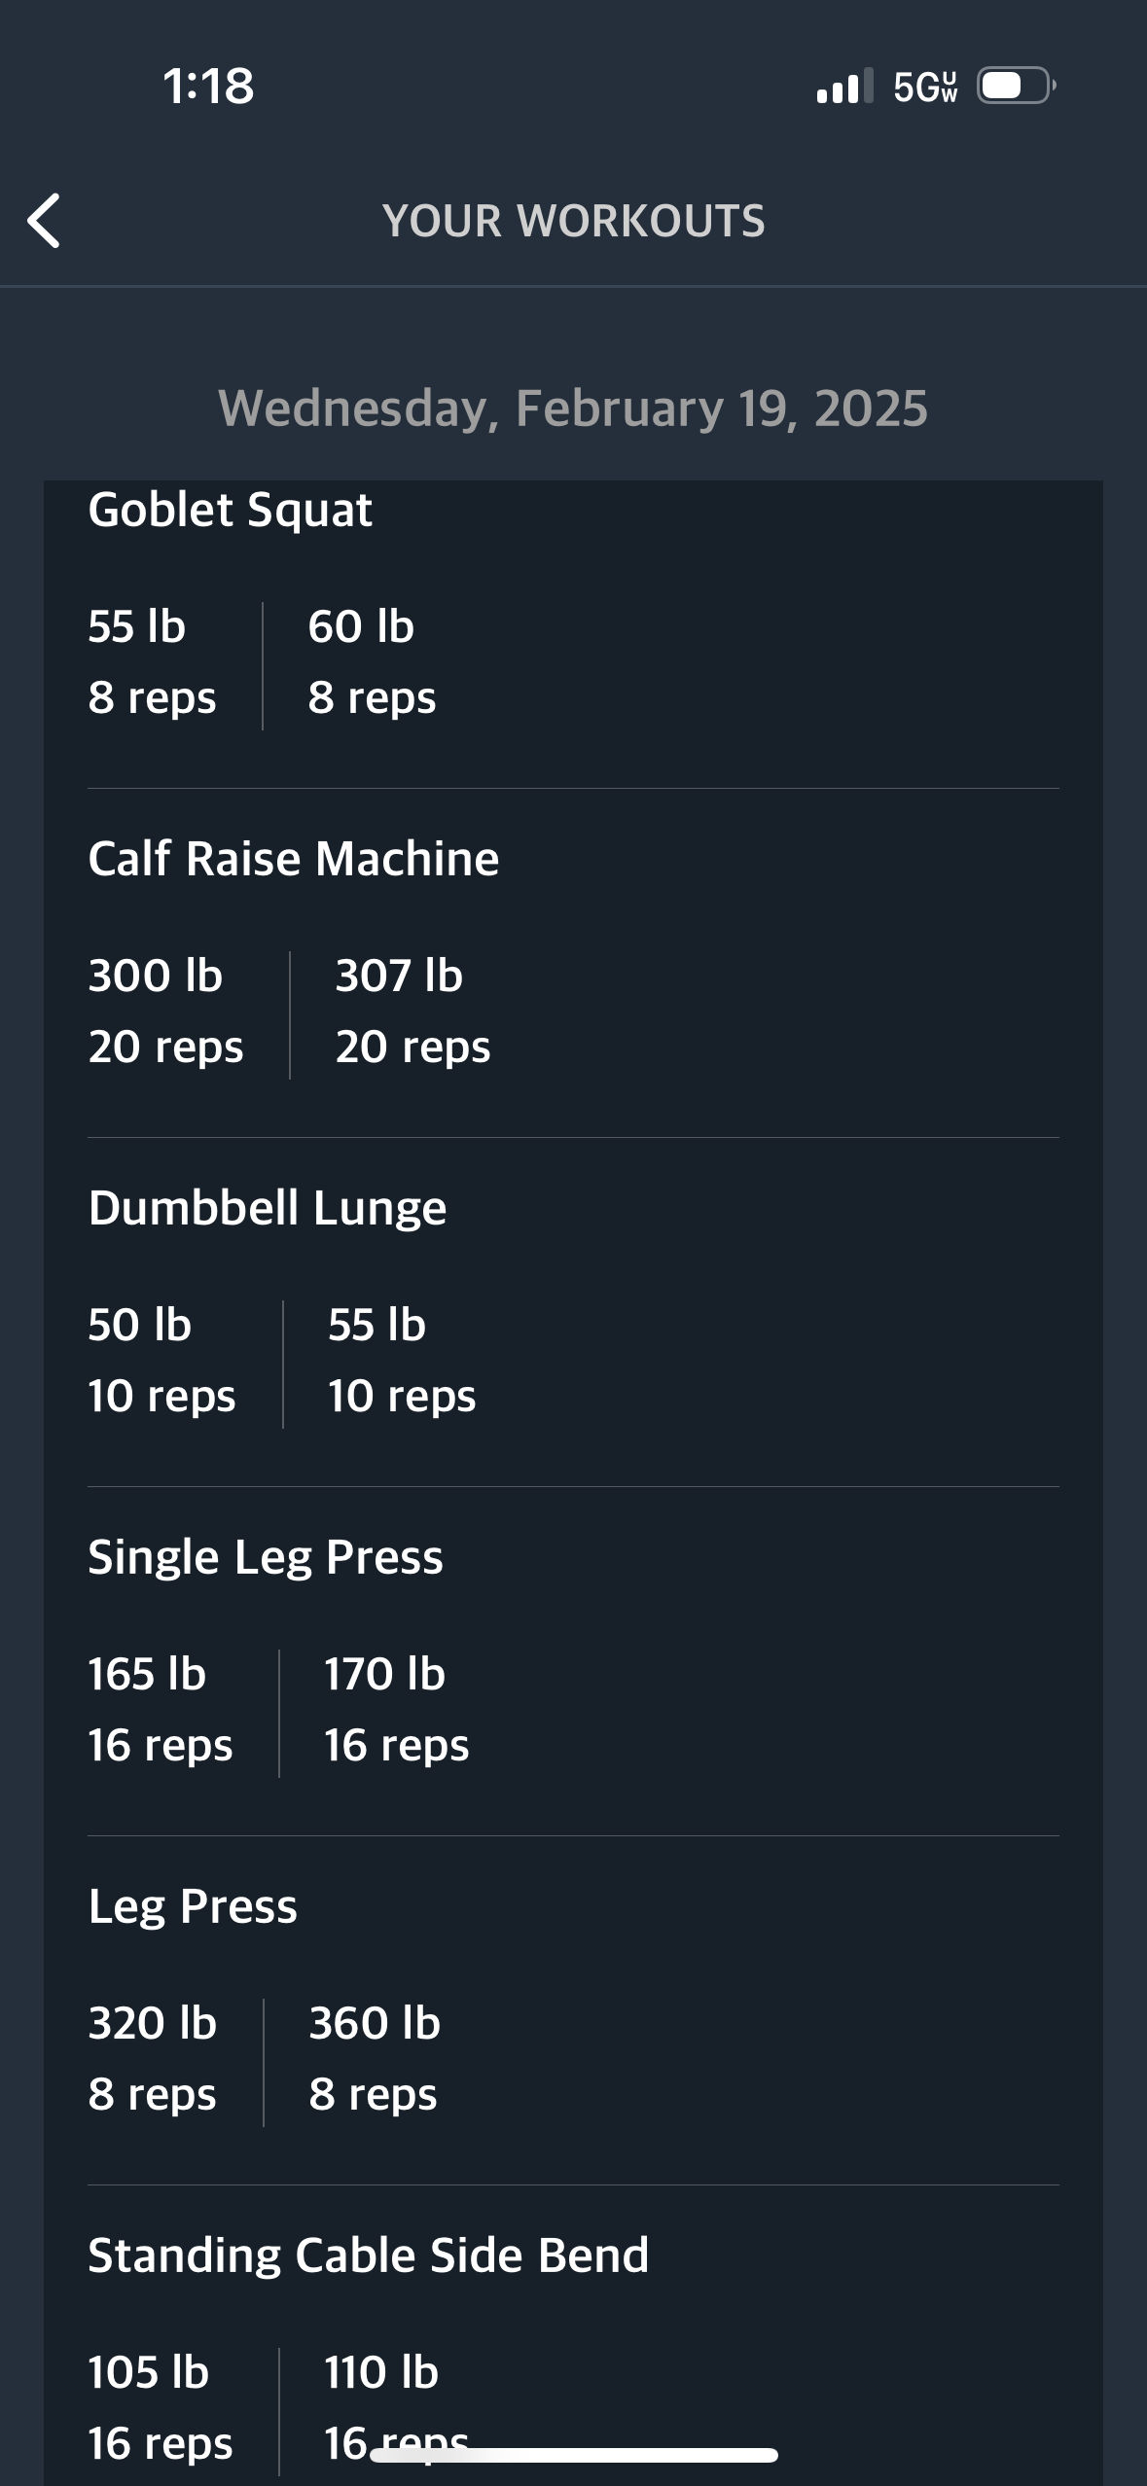The width and height of the screenshot is (1147, 2486).
Task: Tap the YOUR WORKOUTS header title
Action: [573, 221]
